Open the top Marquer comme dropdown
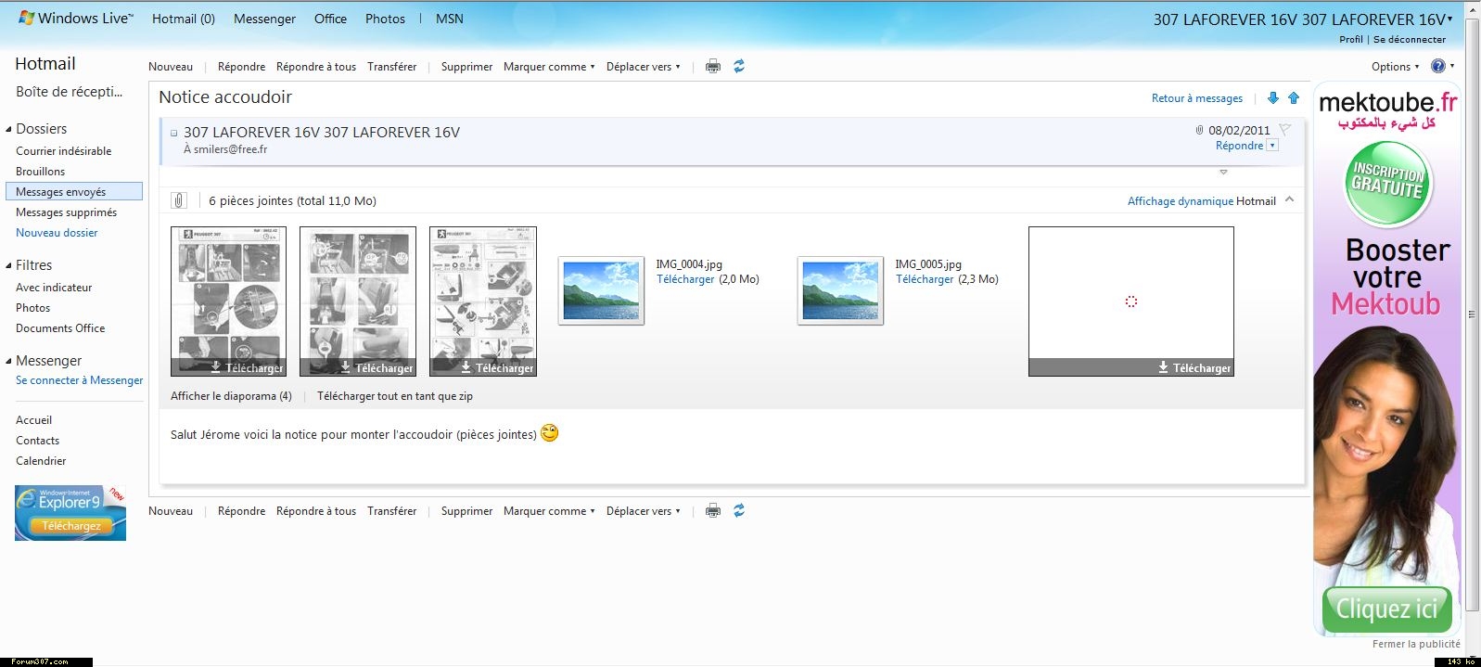This screenshot has width=1481, height=667. (x=548, y=67)
